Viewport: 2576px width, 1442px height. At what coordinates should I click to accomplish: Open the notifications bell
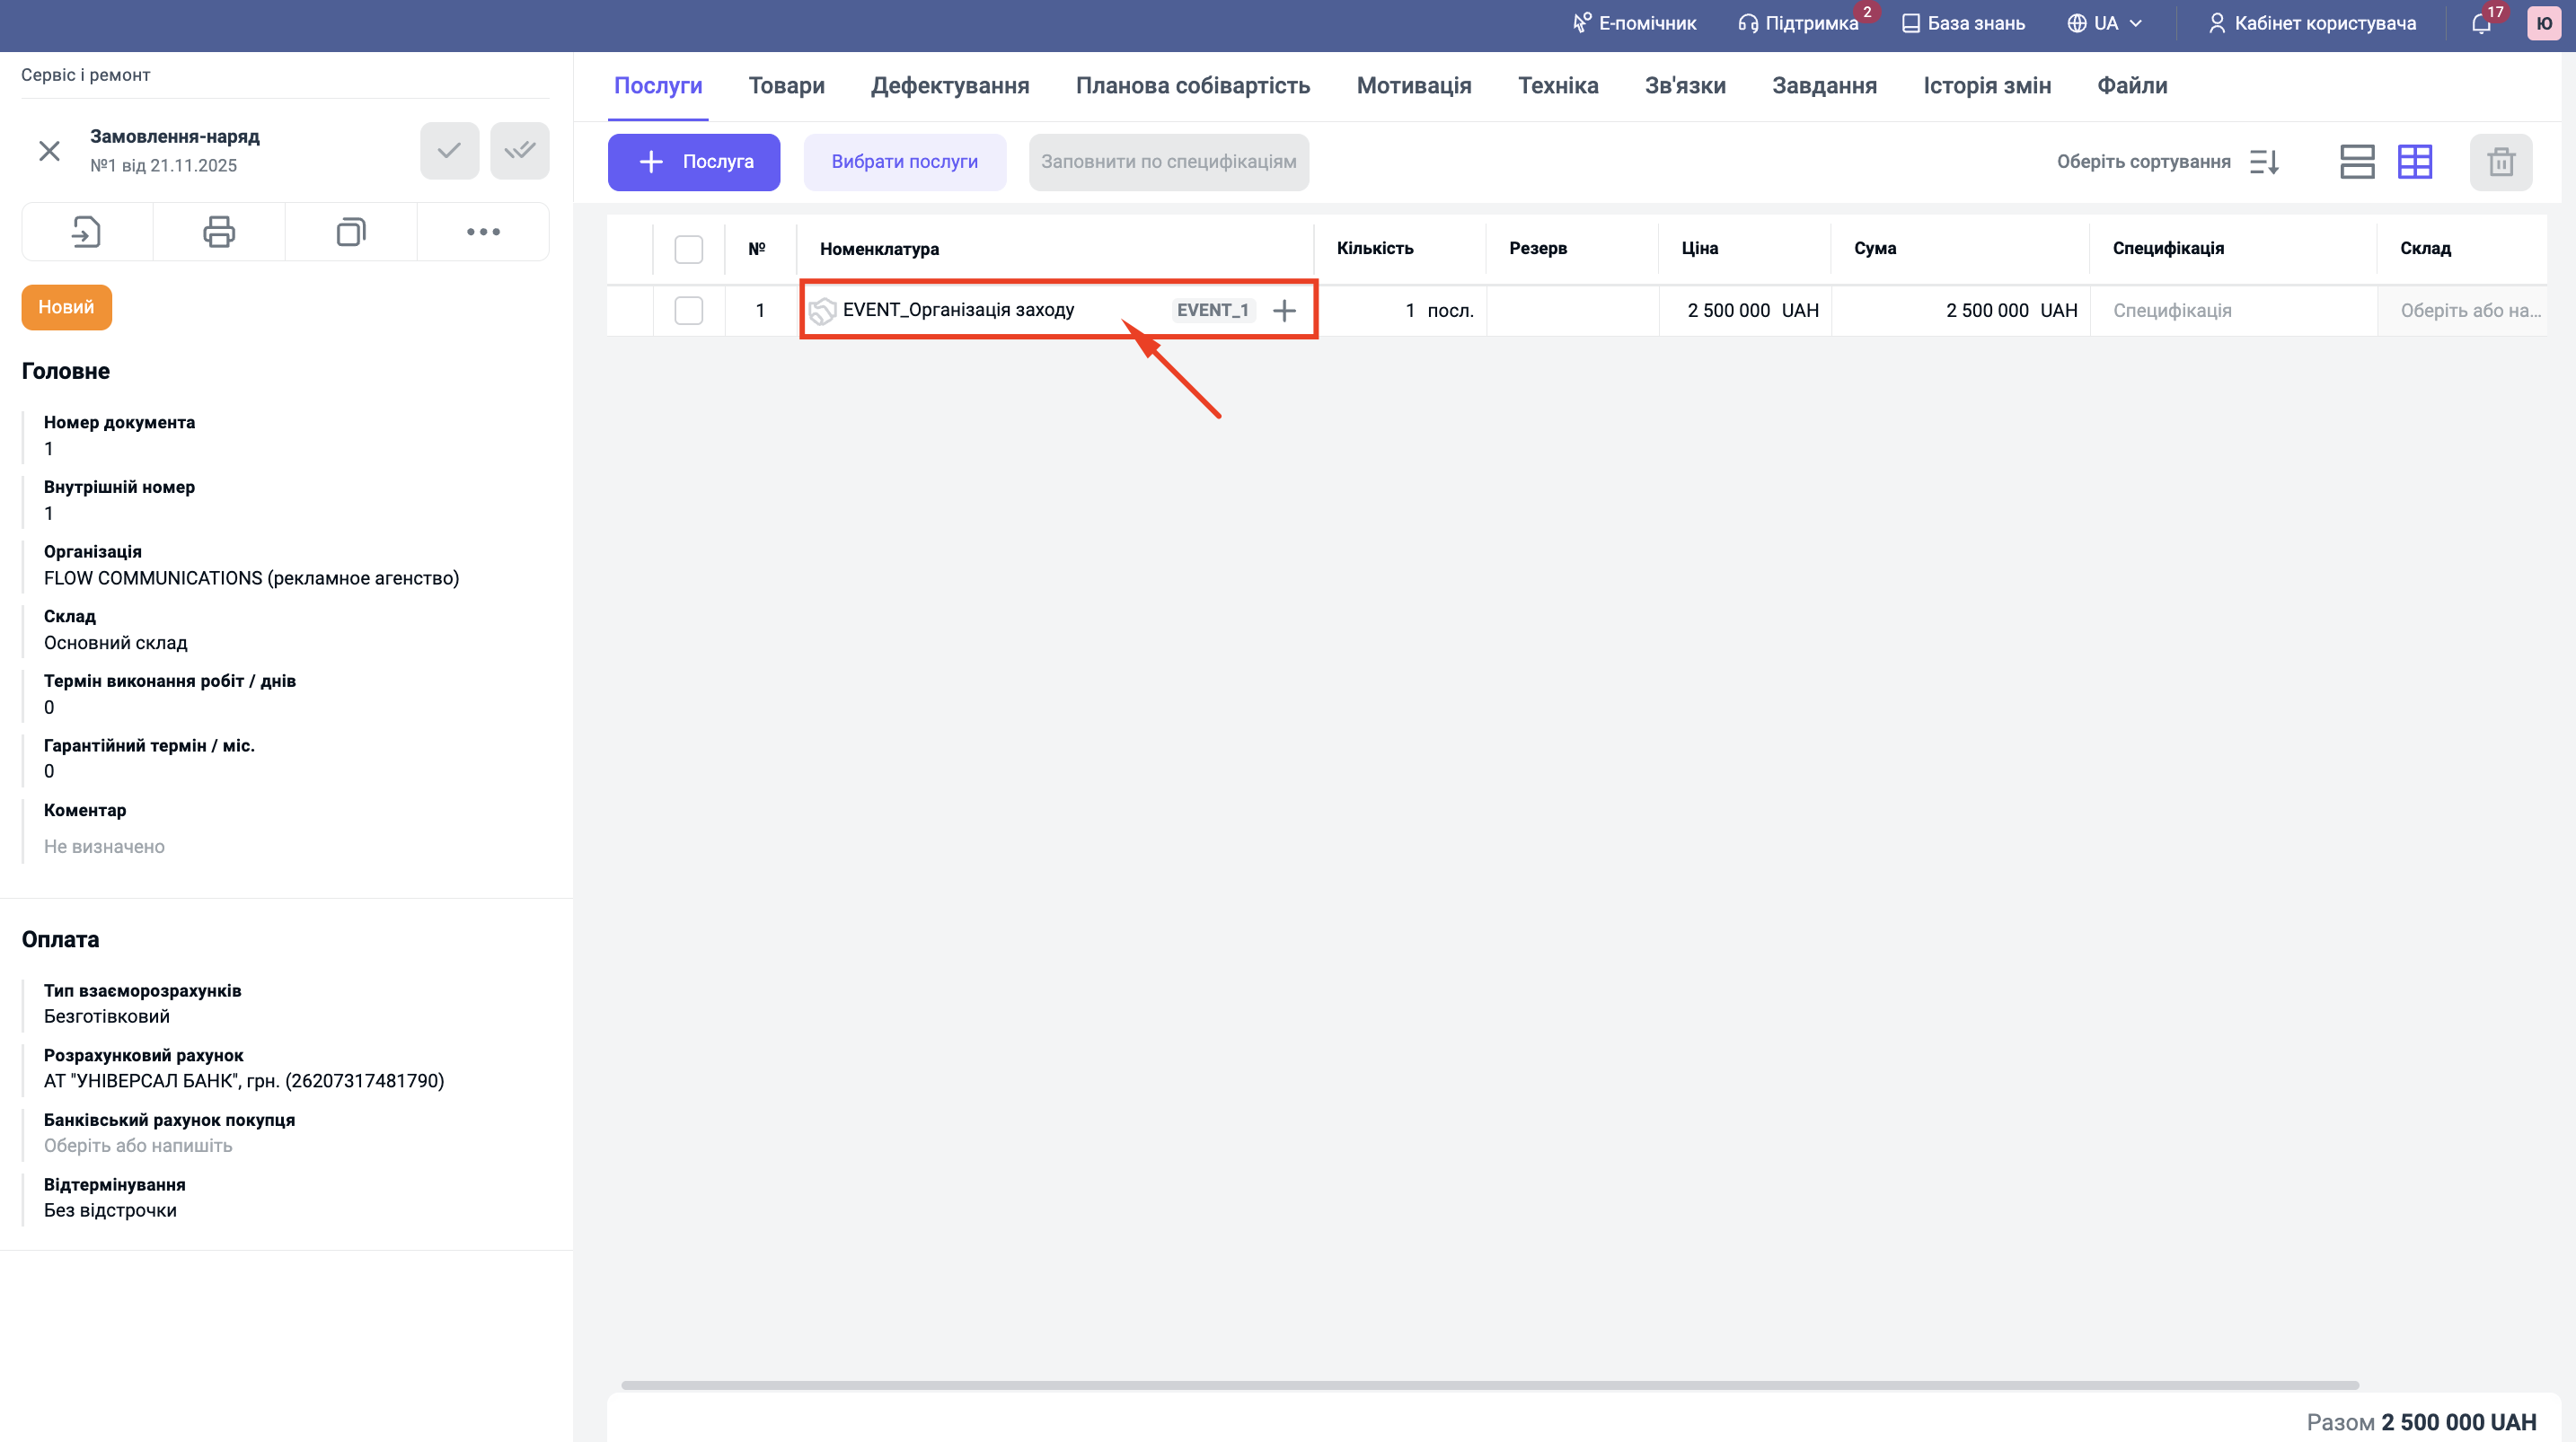[x=2481, y=23]
